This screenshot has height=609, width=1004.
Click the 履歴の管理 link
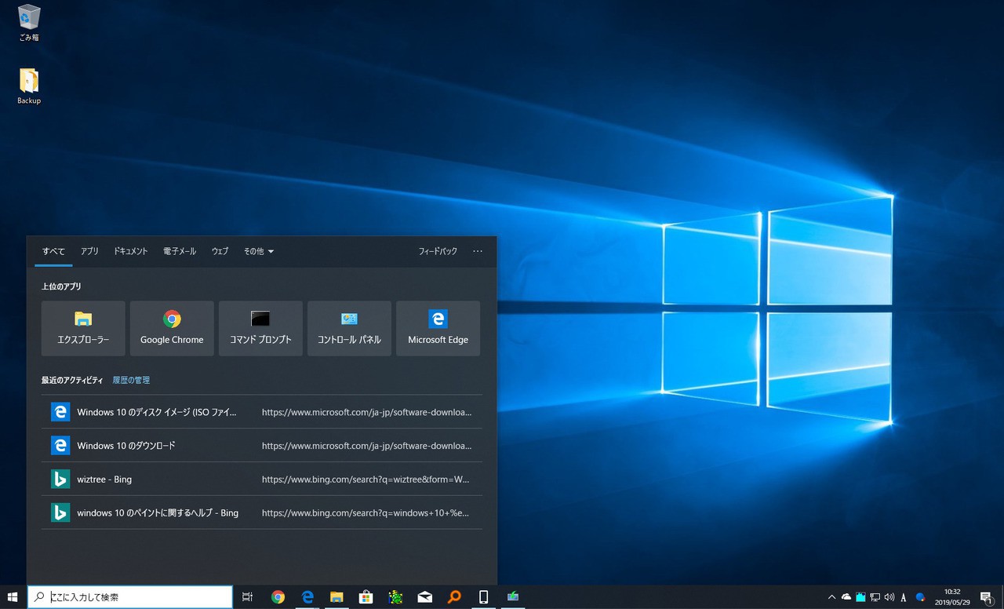[131, 380]
